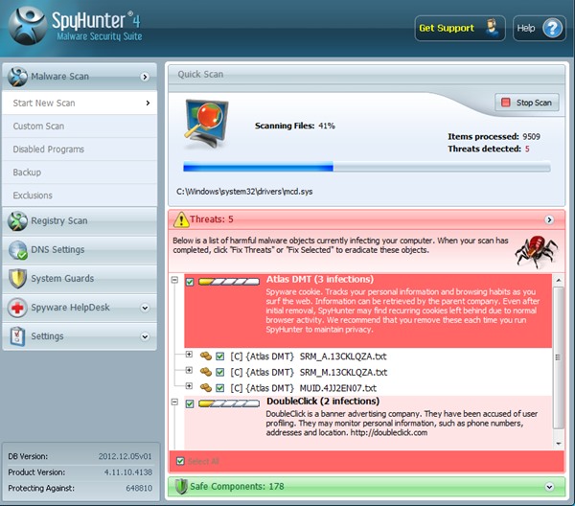Click the scan progress bar
Image resolution: width=575 pixels, height=506 pixels.
(x=365, y=167)
